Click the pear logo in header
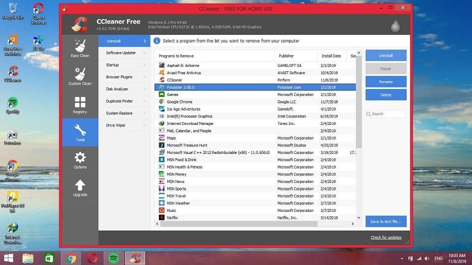The height and width of the screenshot is (265, 472). point(395,25)
